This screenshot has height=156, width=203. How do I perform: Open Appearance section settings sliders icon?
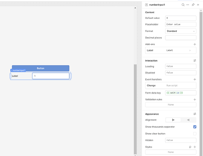[195, 114]
